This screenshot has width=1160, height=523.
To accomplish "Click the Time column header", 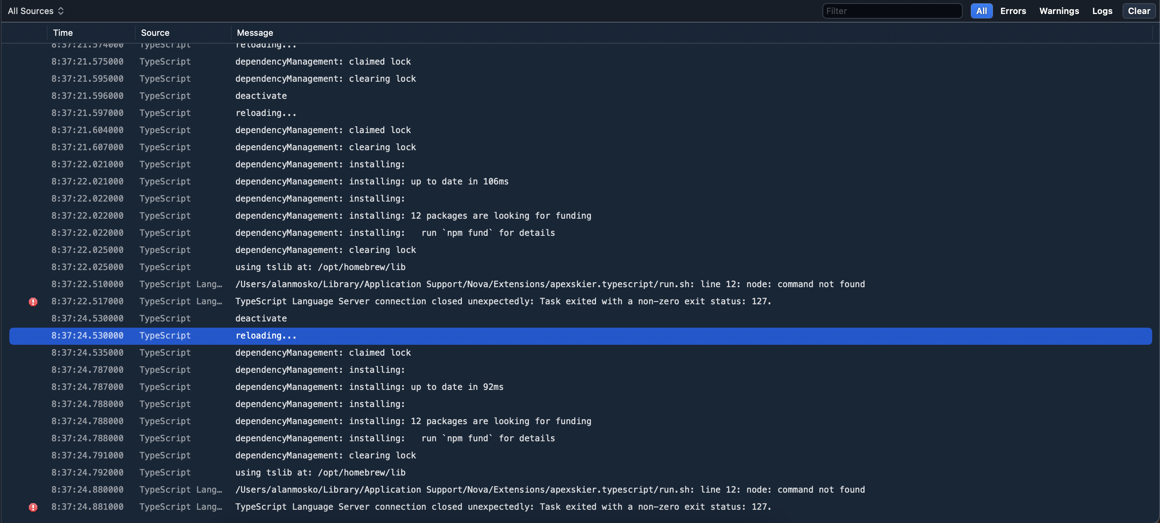I will (x=63, y=32).
